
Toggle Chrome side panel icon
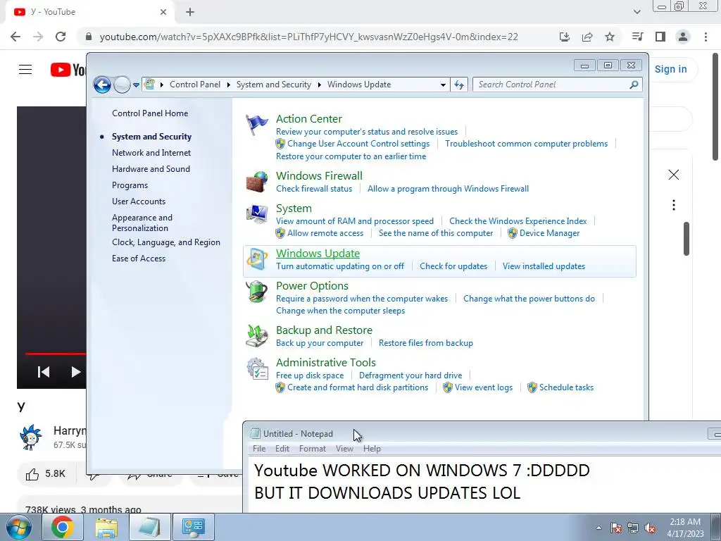click(660, 37)
